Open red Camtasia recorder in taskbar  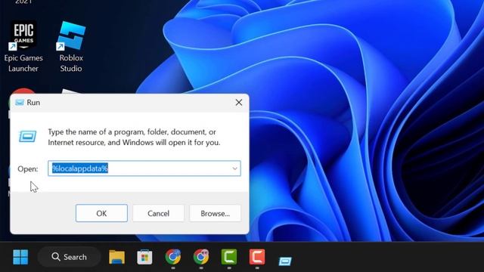tap(257, 257)
